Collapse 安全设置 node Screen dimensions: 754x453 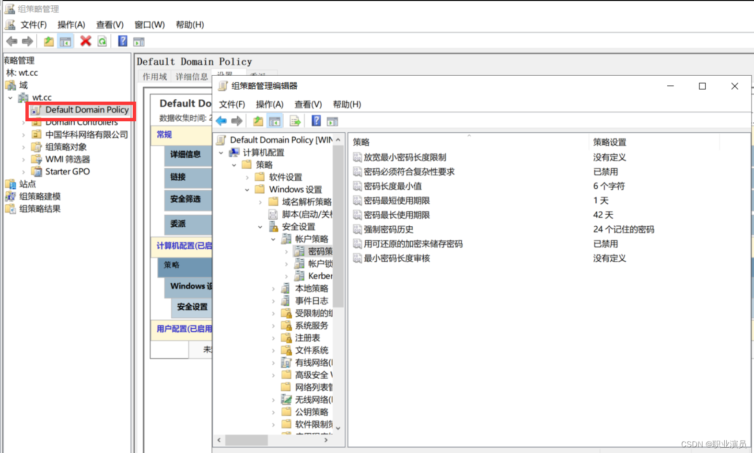point(260,227)
